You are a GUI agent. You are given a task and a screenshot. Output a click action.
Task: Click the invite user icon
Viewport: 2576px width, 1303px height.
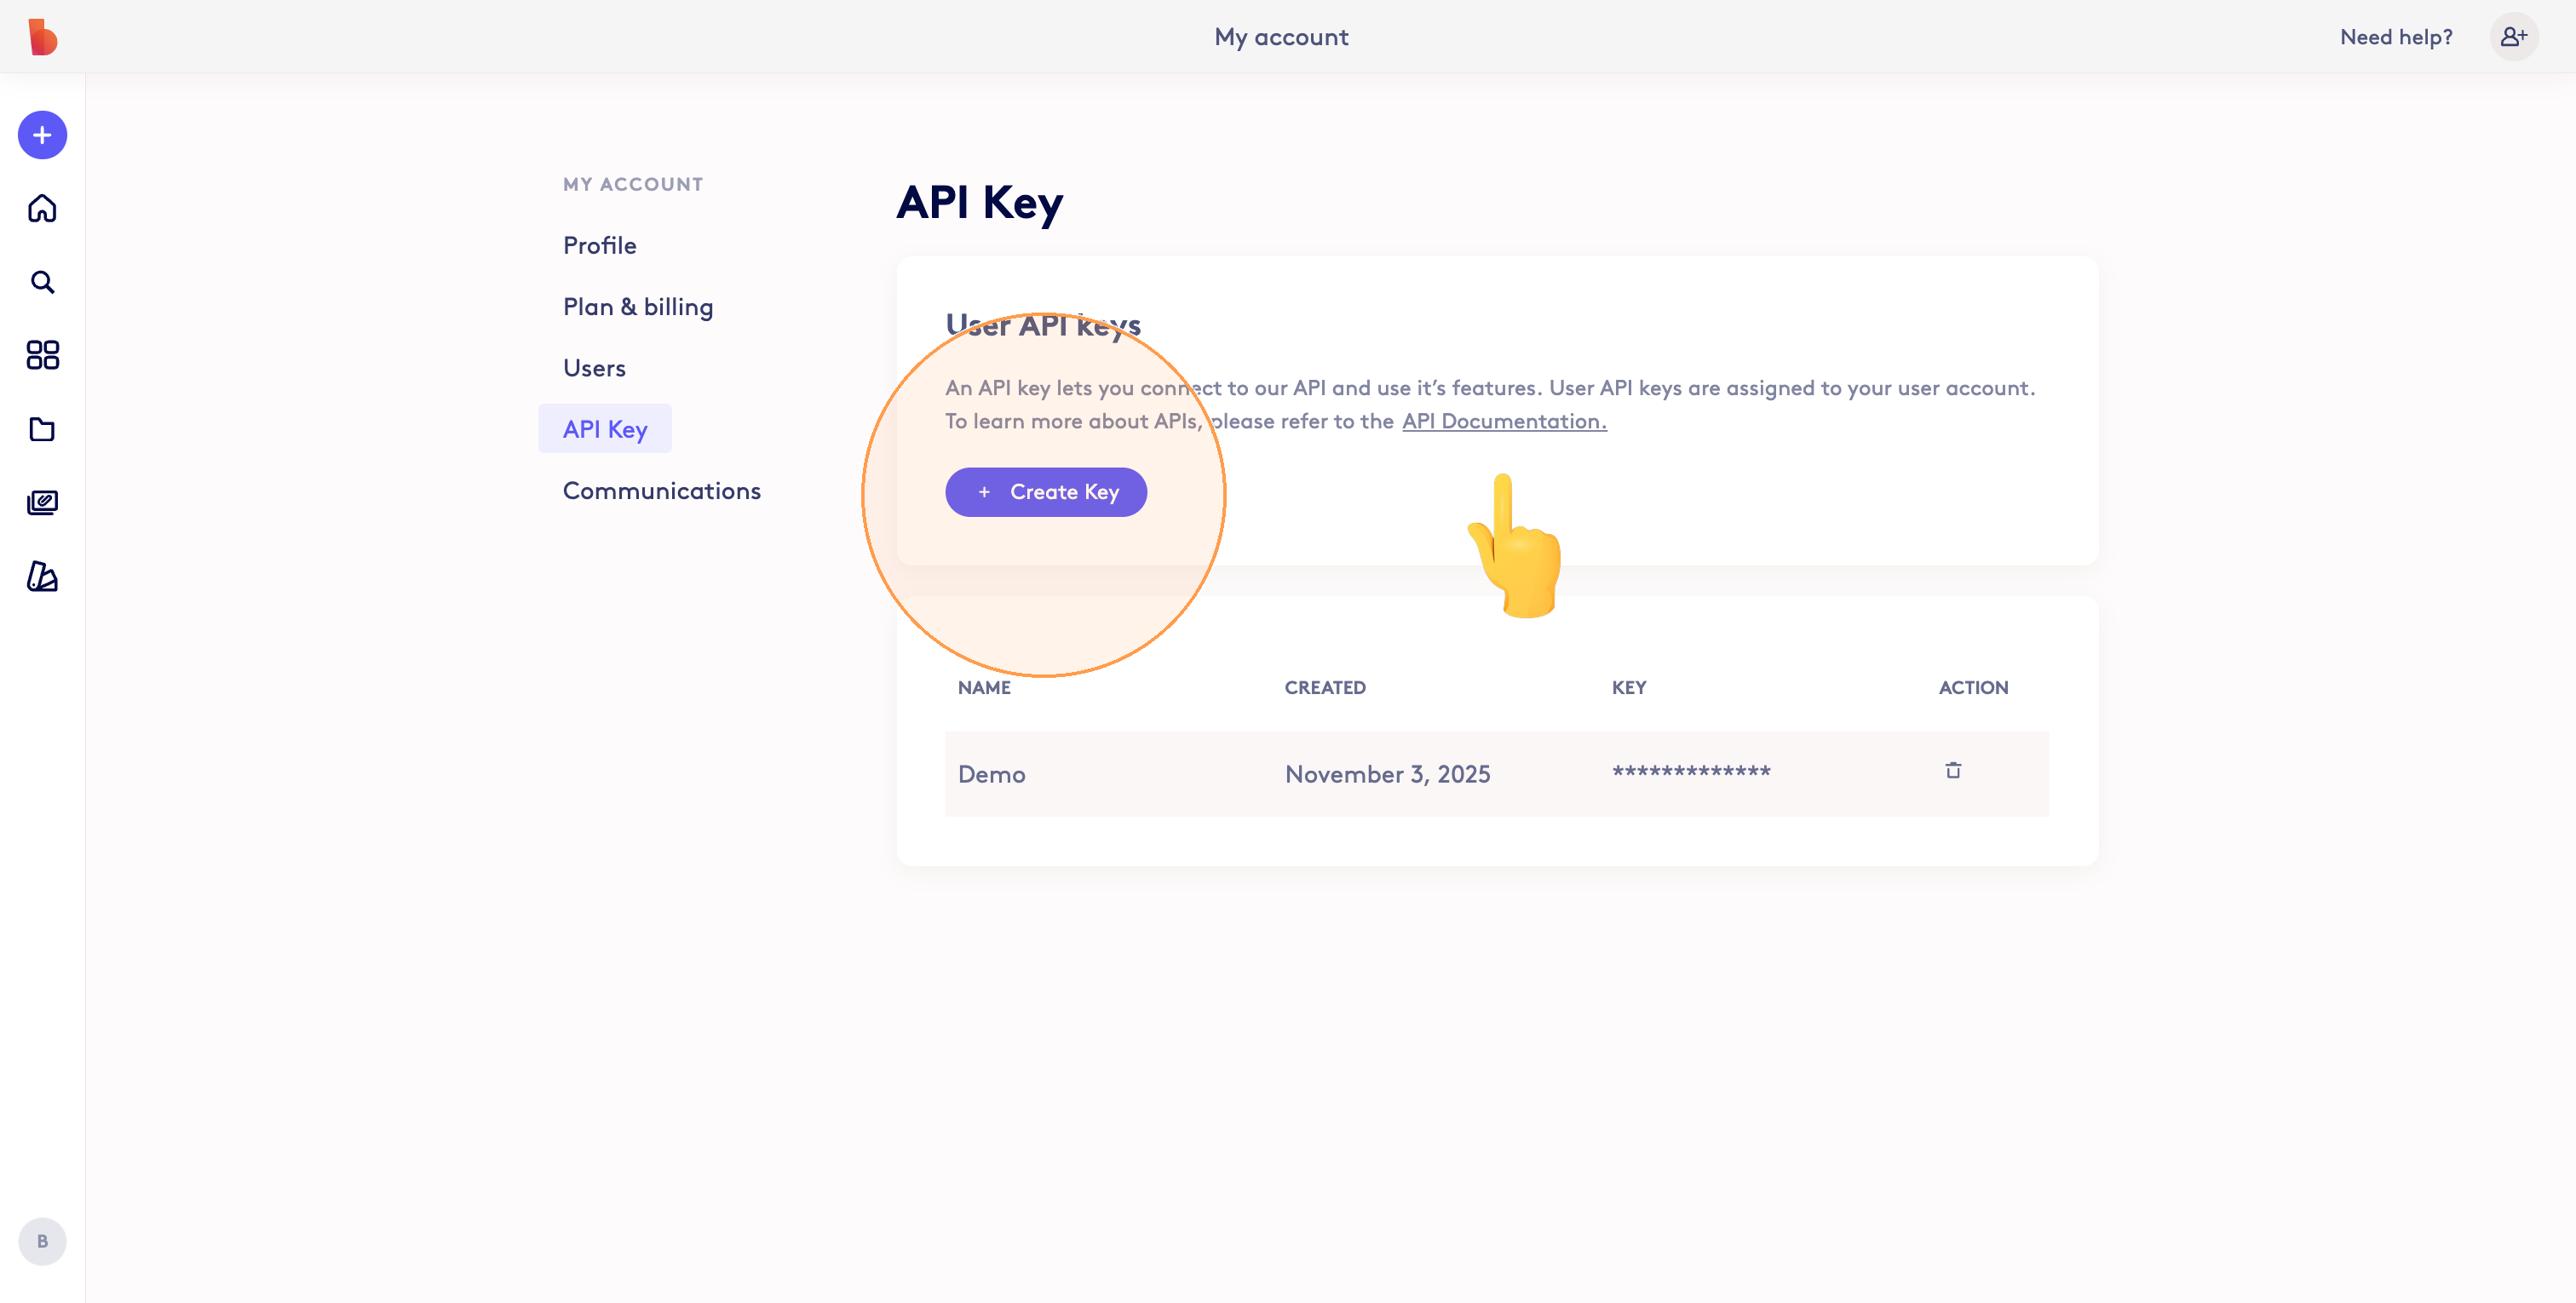pos(2513,37)
